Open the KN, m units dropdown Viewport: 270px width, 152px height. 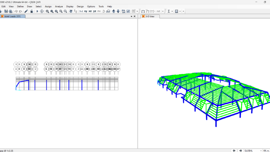(266, 150)
